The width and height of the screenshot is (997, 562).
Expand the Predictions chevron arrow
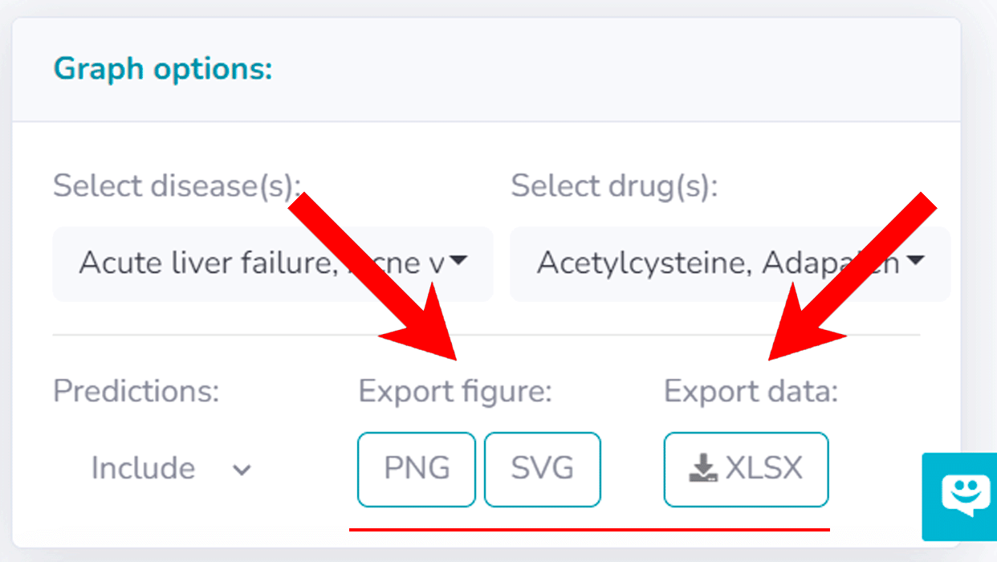tap(242, 470)
